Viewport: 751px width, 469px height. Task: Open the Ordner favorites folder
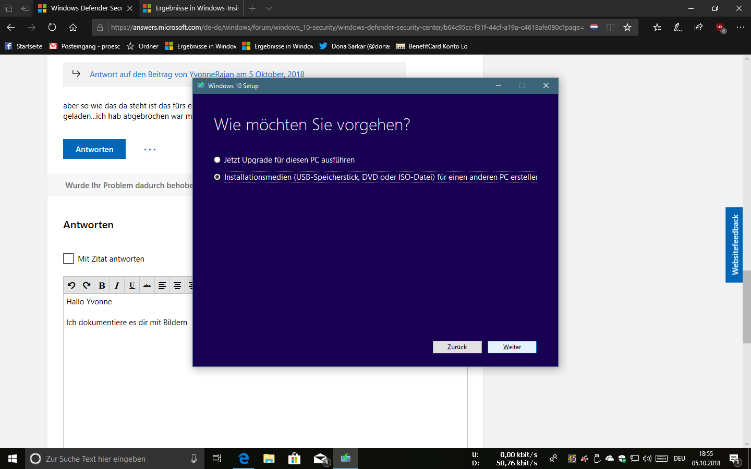click(x=142, y=46)
